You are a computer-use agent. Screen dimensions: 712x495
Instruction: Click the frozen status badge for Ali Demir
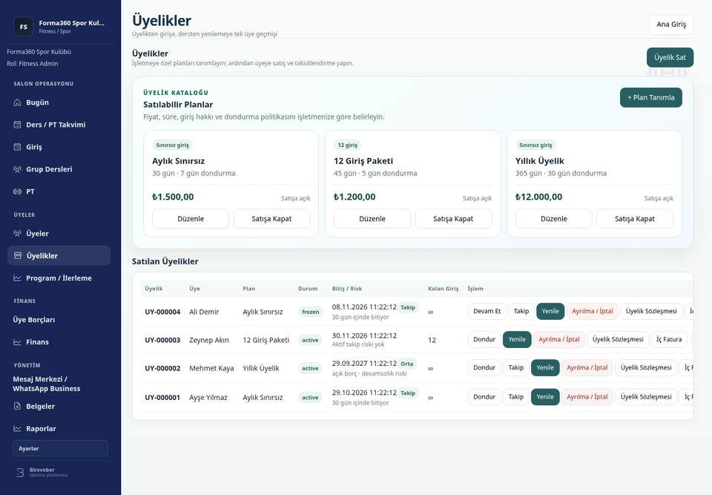pyautogui.click(x=311, y=312)
